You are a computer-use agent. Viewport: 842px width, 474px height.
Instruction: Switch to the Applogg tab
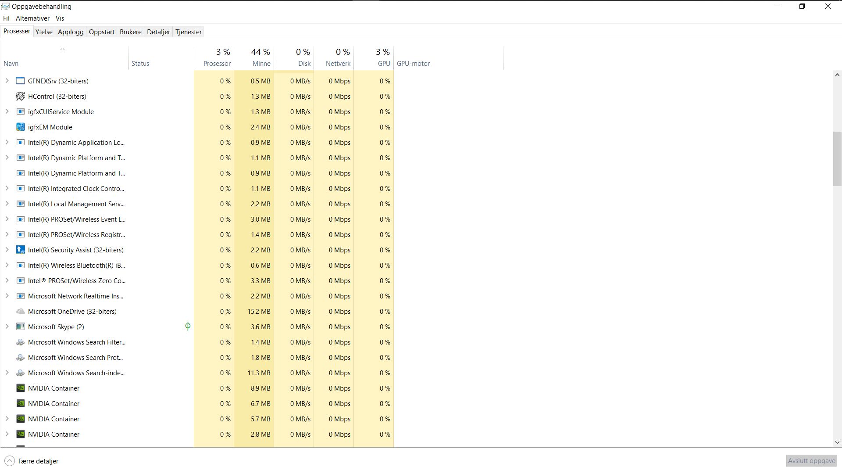point(71,32)
